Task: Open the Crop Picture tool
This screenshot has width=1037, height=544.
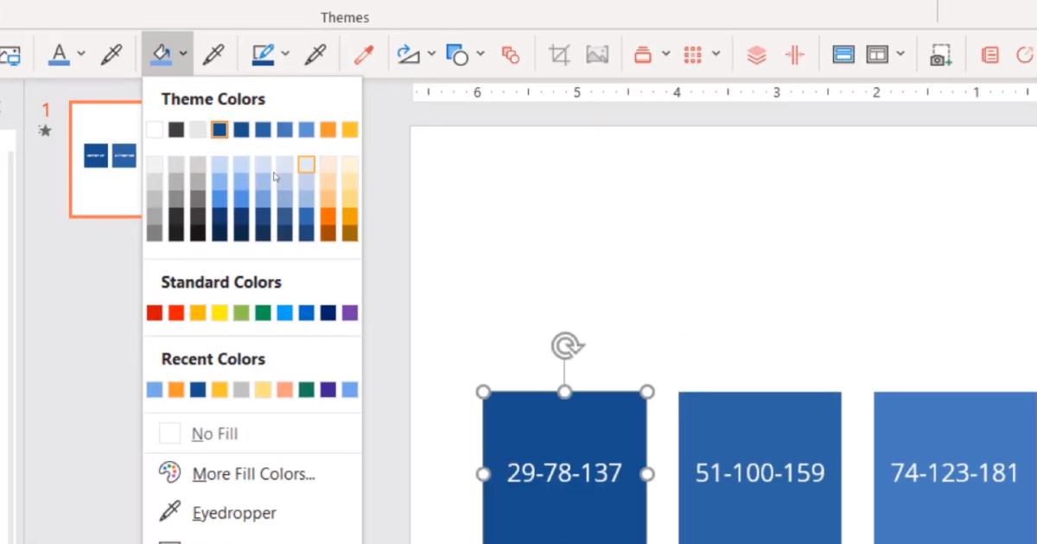Action: pos(558,54)
